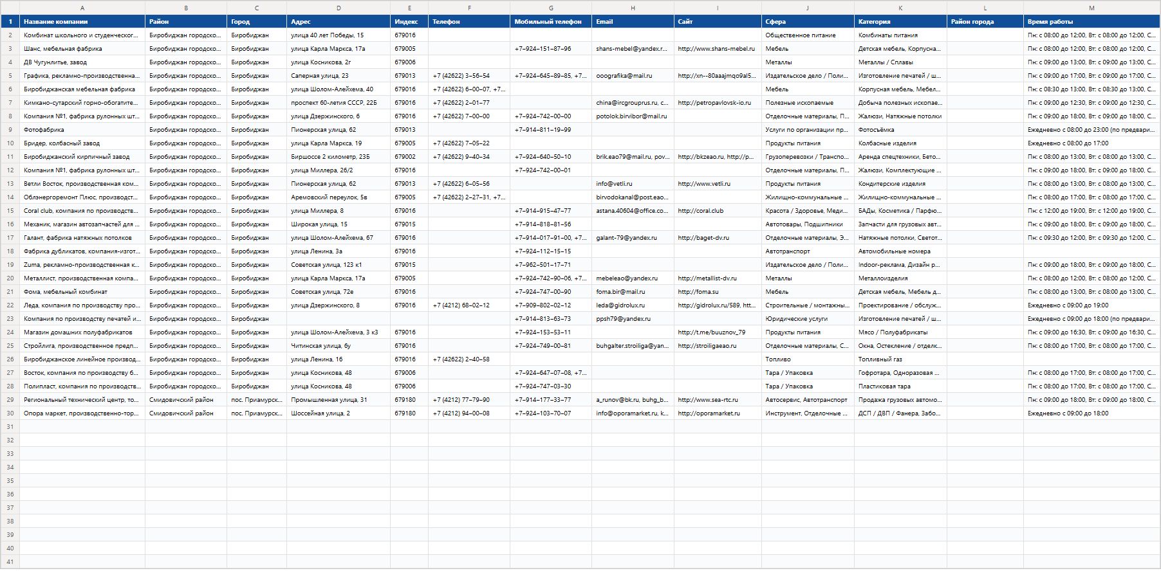This screenshot has width=1161, height=580.
Task: Click the 'Сфера' header cell
Action: (x=808, y=21)
